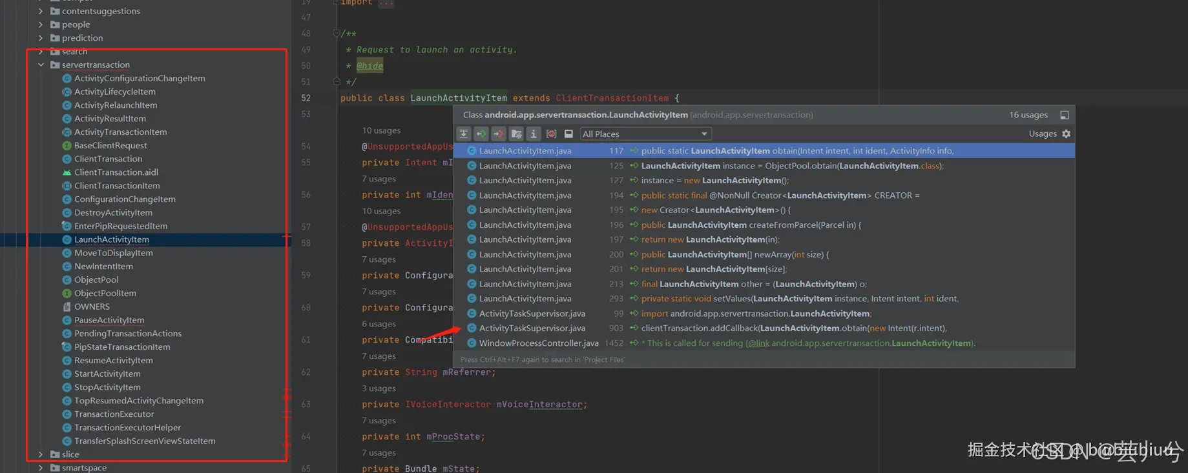Expand the prediction folder
1188x473 pixels.
(41, 38)
